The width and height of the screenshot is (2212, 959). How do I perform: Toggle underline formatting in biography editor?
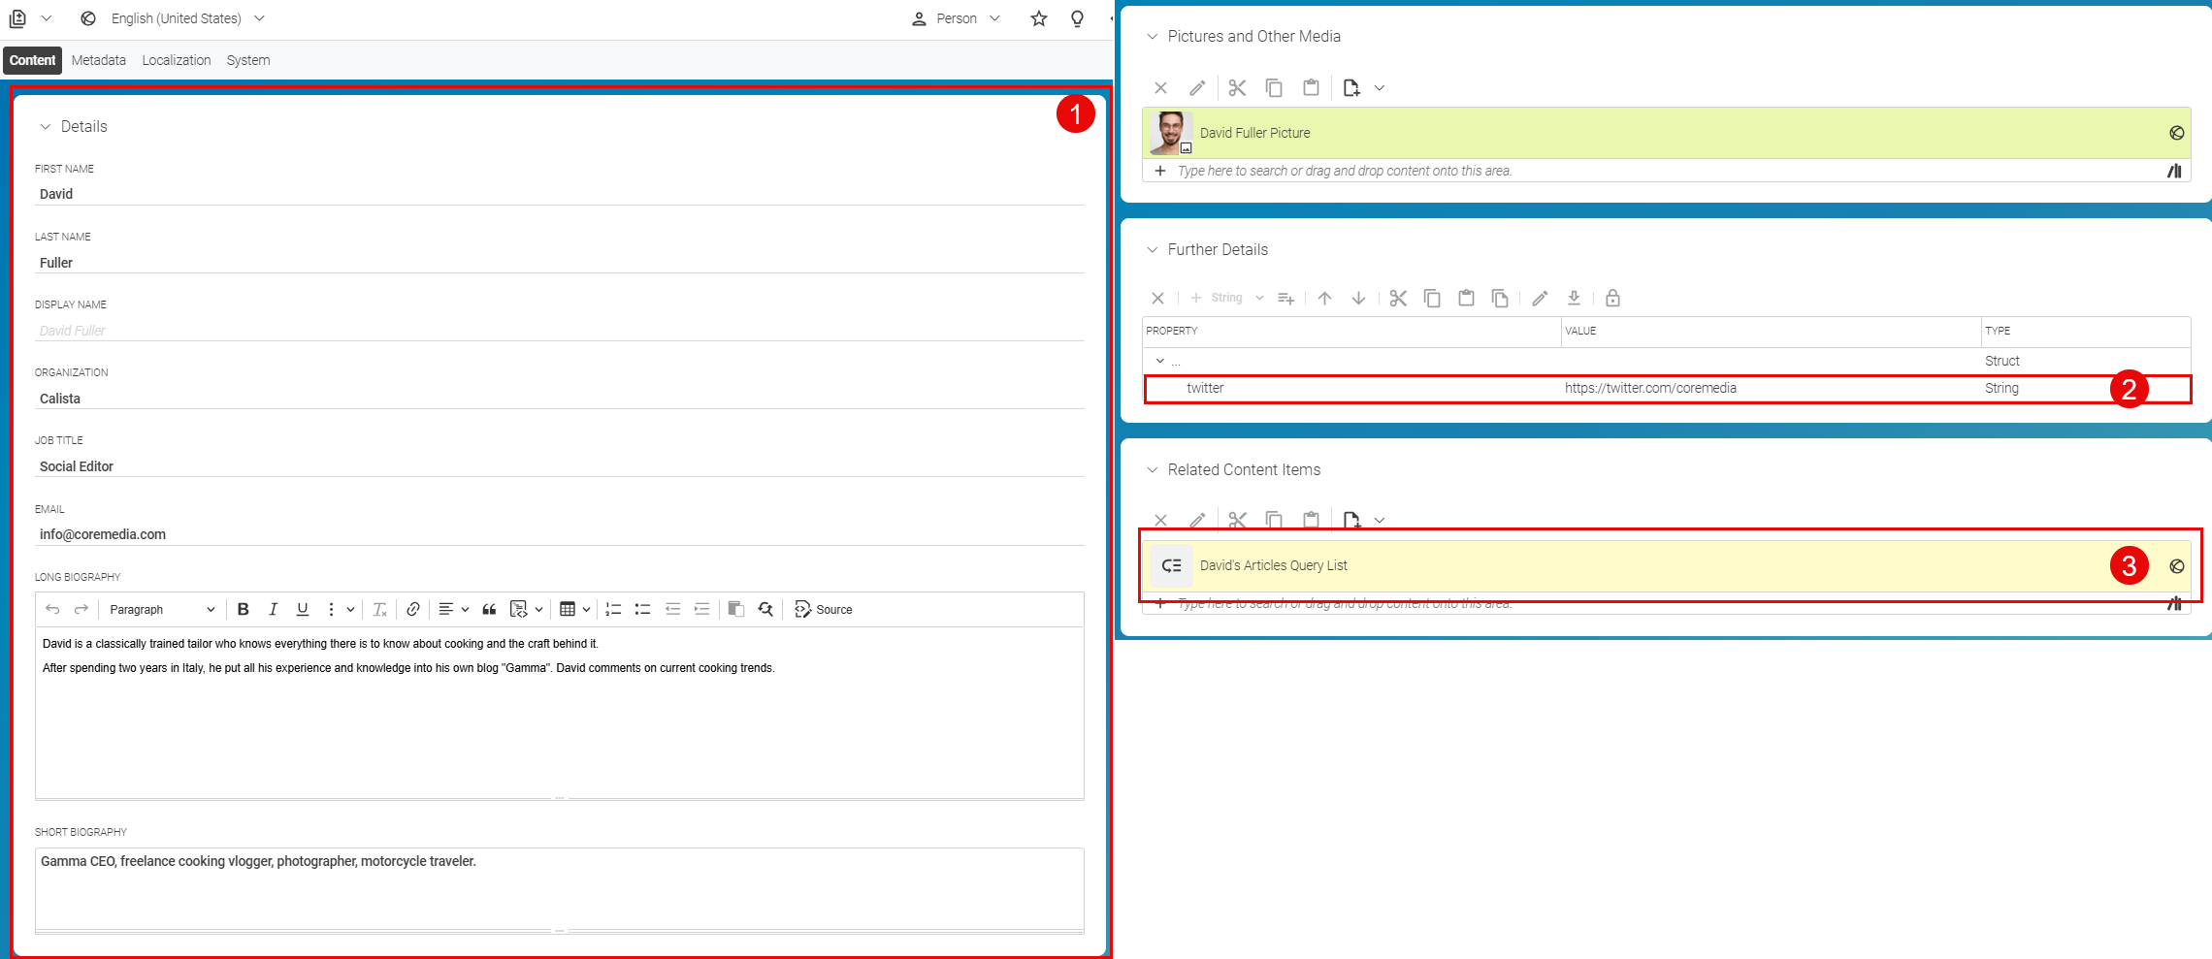point(303,609)
